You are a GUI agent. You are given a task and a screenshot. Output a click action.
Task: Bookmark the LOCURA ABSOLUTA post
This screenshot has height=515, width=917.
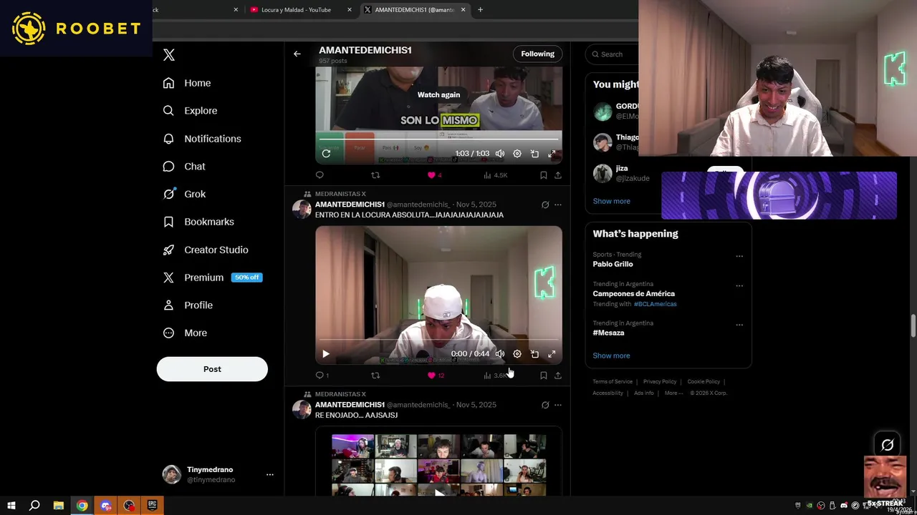543,376
